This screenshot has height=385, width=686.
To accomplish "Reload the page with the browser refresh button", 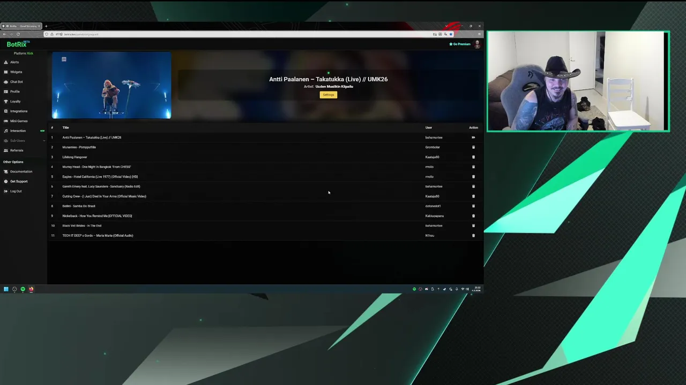I will coord(18,34).
